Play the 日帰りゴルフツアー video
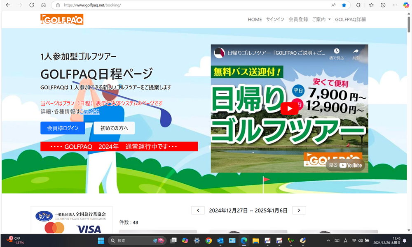Image resolution: width=412 pixels, height=247 pixels. (x=289, y=108)
